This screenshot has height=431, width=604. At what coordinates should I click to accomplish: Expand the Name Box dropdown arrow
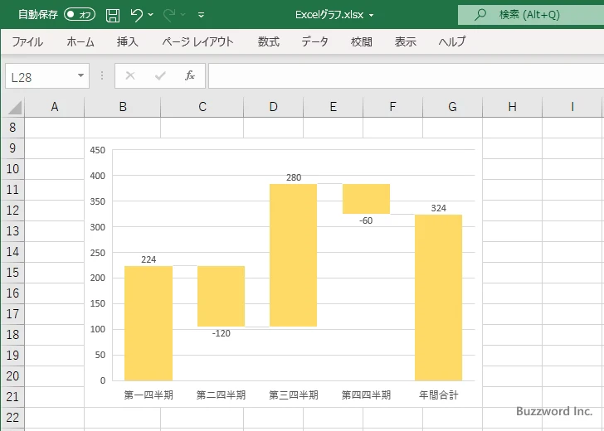pos(81,75)
